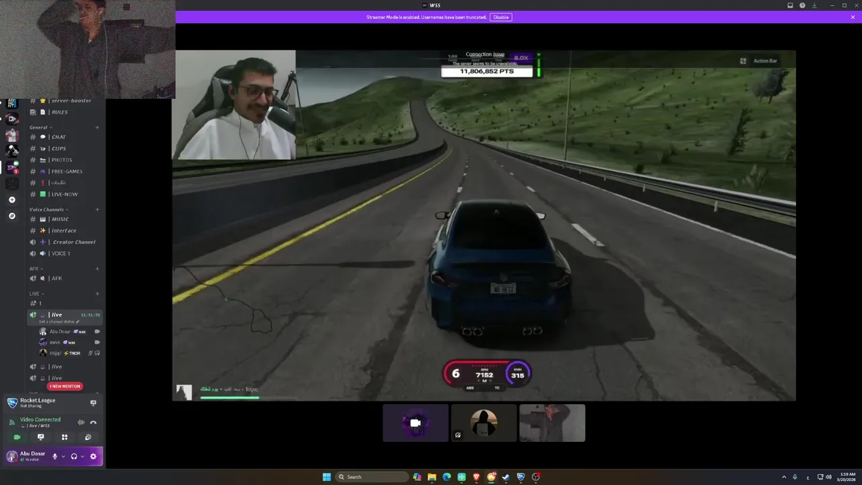This screenshot has width=862, height=485.
Task: Open the Windows Start menu
Action: tap(327, 477)
